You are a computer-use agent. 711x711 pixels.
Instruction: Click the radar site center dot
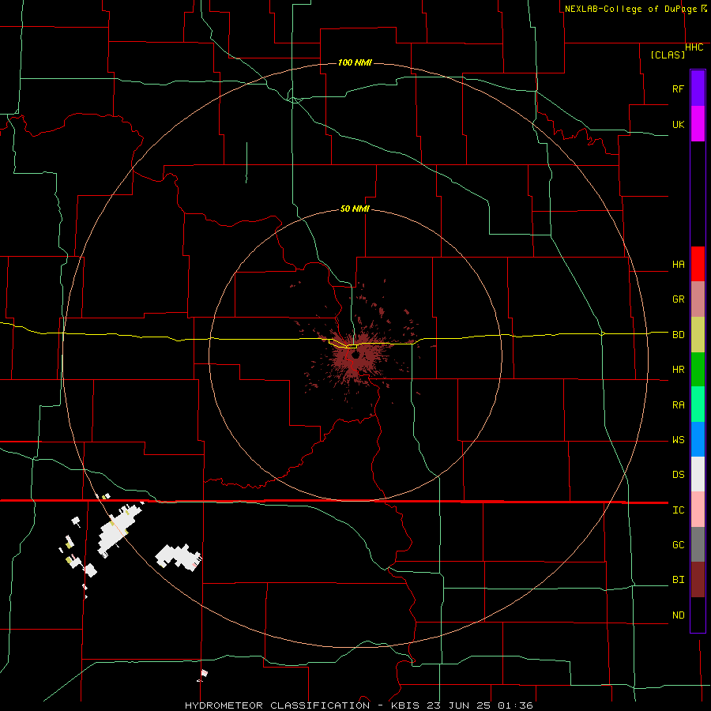click(x=355, y=355)
